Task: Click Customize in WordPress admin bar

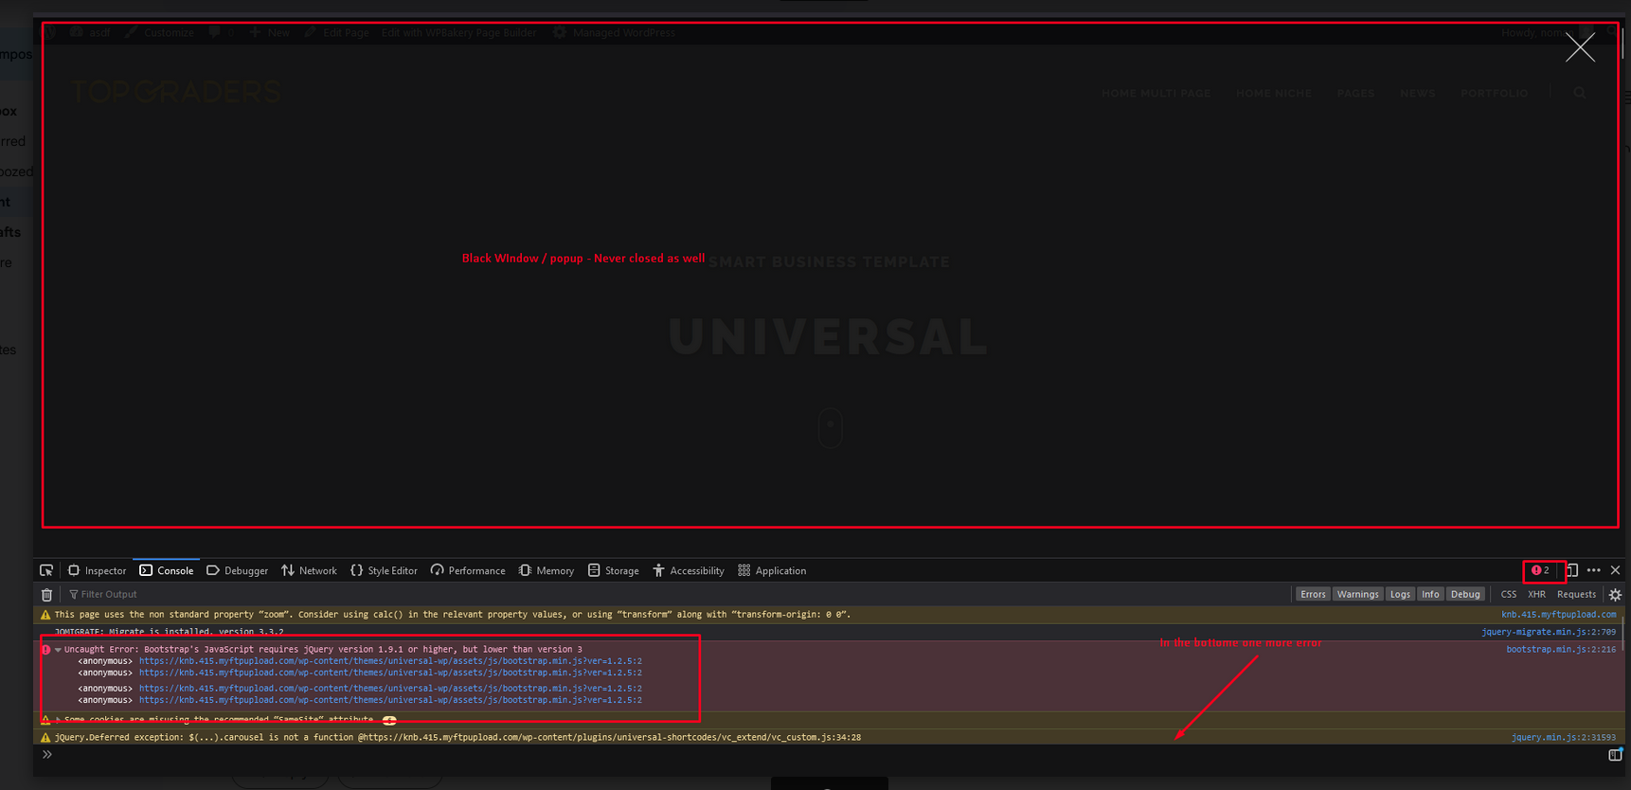Action: [159, 32]
